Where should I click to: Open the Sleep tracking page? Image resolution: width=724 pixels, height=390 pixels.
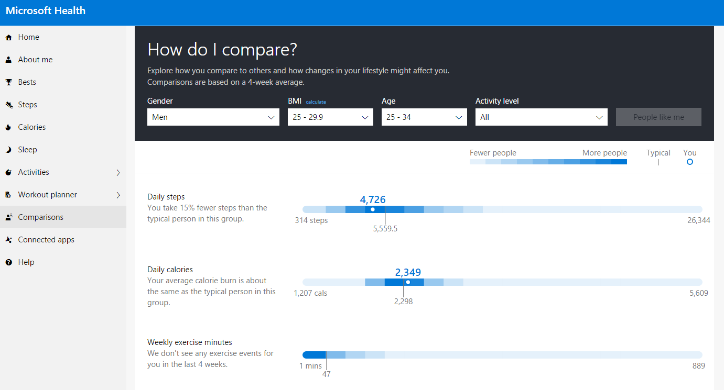click(x=26, y=149)
